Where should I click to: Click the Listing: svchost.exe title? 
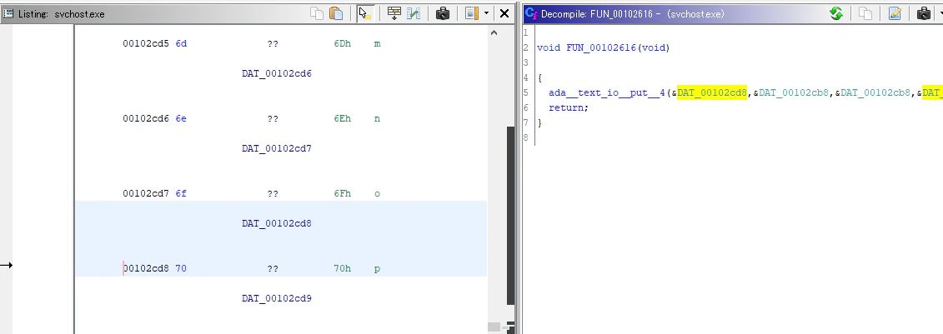tap(62, 14)
